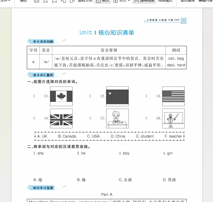Click the example words 'cat, bag'
Viewport: 213px width, 202px height.
(176, 58)
